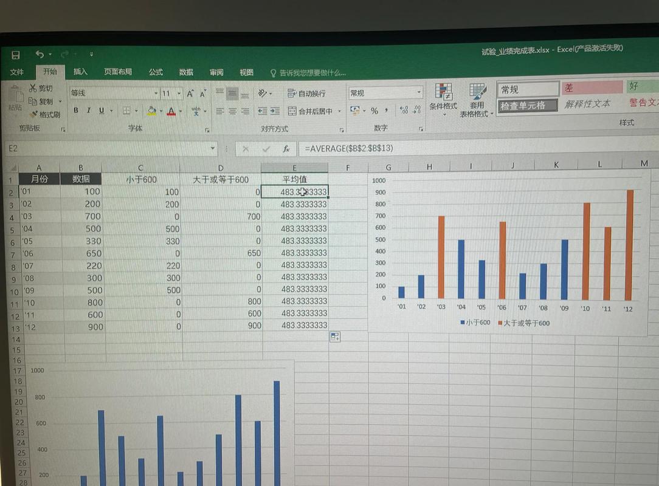Viewport: 659px width, 486px height.
Task: Open the File (文件) tab
Action: (x=17, y=72)
